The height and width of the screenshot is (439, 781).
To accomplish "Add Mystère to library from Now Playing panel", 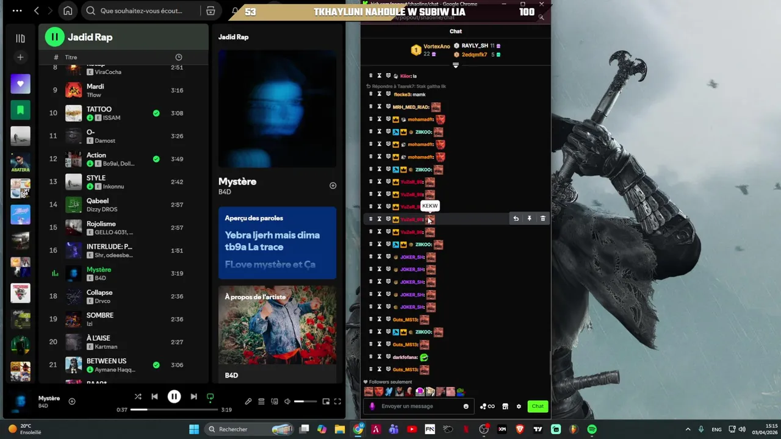I will coord(333,185).
